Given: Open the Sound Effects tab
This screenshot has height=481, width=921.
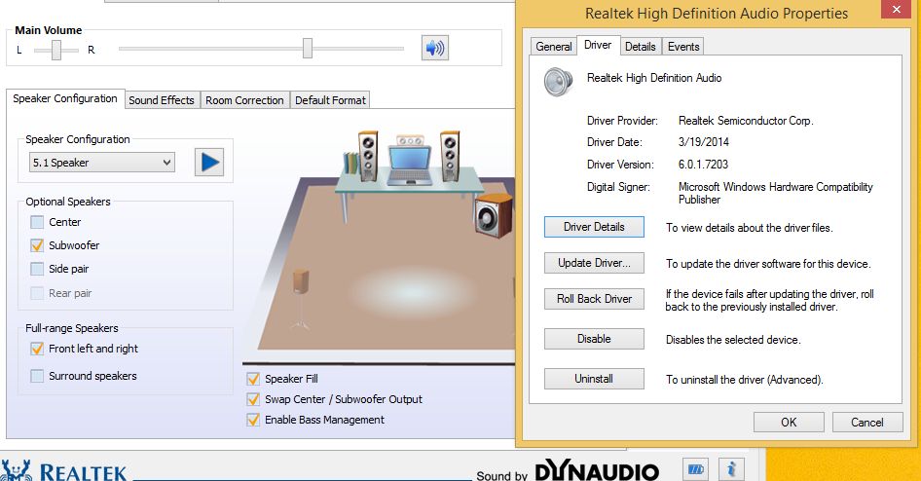Looking at the screenshot, I should (x=162, y=100).
